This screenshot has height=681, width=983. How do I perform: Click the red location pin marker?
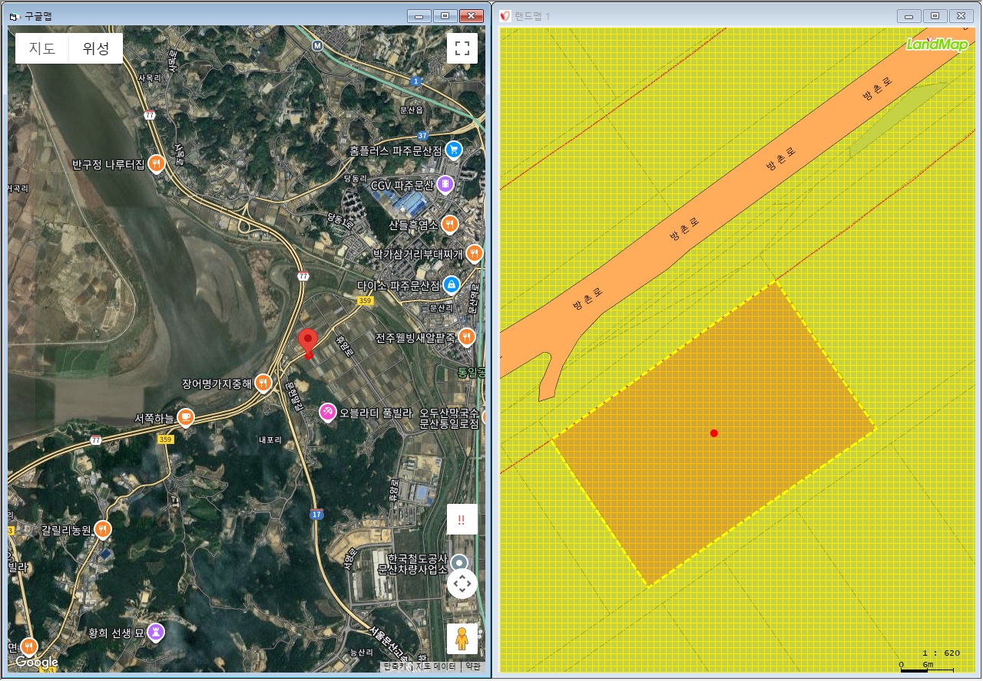tap(308, 342)
